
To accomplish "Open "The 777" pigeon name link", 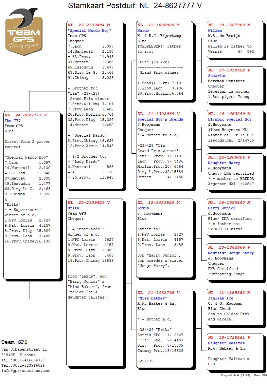I will point(13,121).
